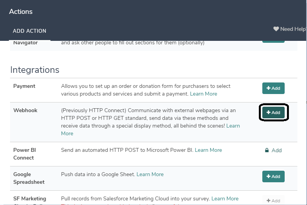
Task: Click the greyed-out Add for SF Marketing
Action: point(273,200)
